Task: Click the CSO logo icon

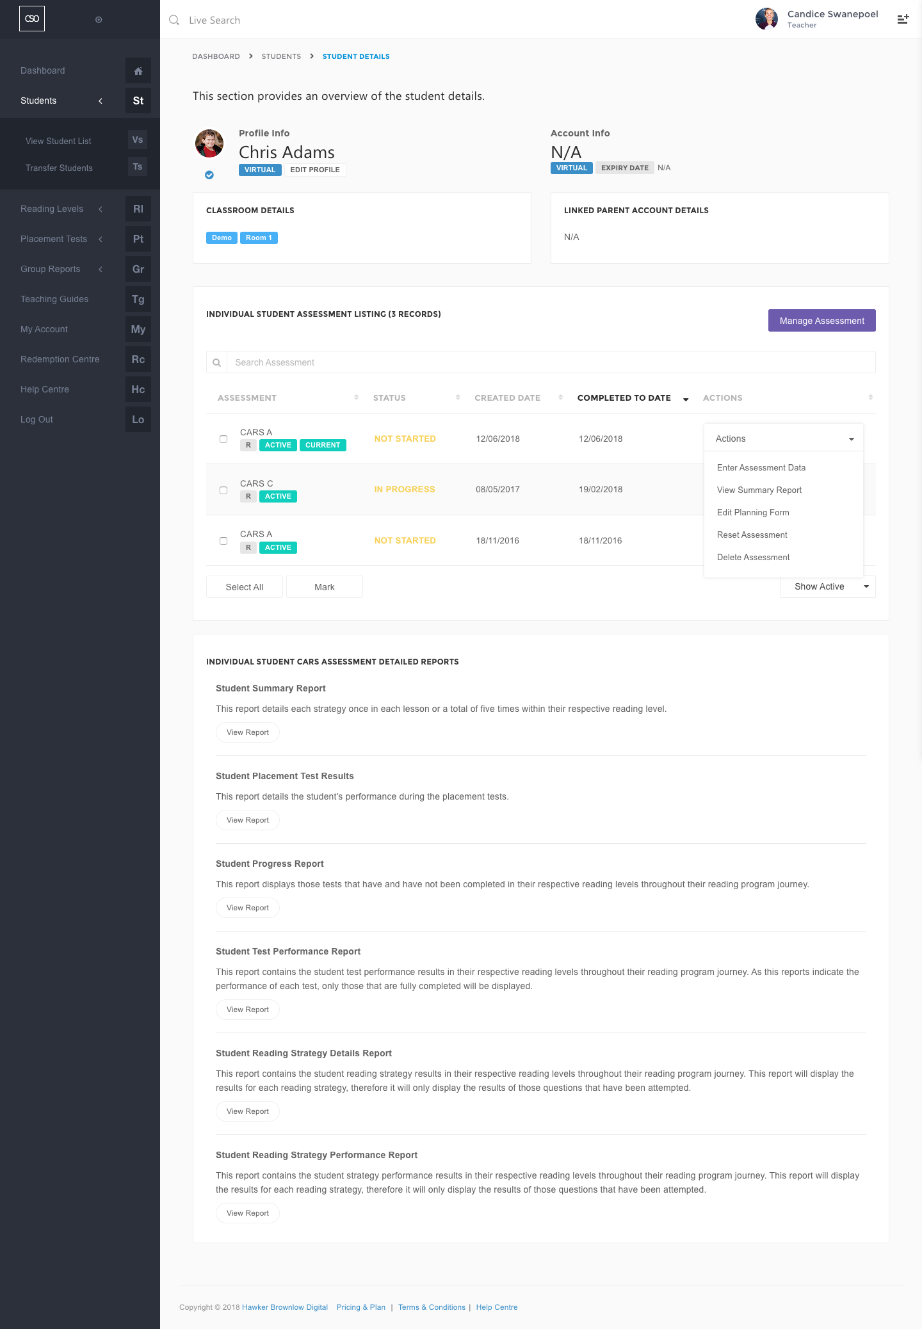Action: click(x=32, y=19)
